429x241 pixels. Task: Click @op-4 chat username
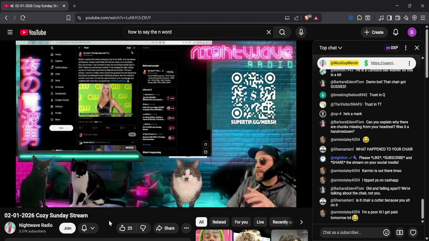[x=336, y=114]
